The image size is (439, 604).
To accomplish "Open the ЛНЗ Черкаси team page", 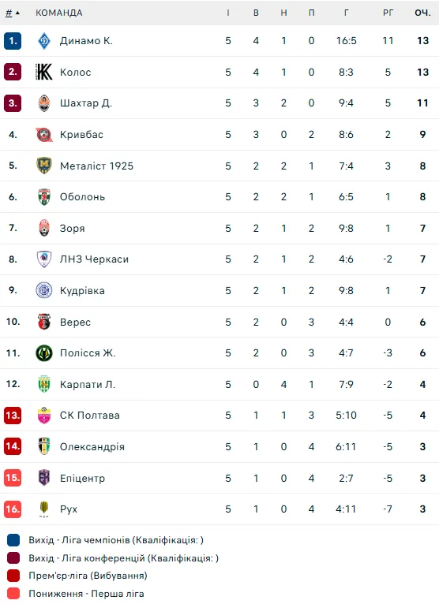I will (94, 259).
